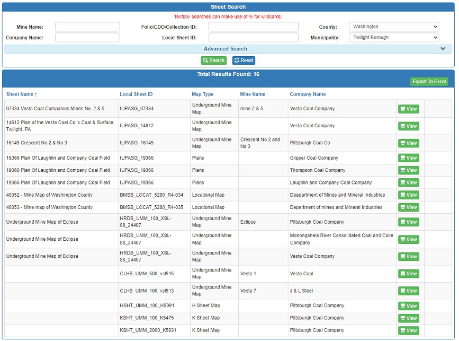Sort by Local Sheet ID column header
The height and width of the screenshot is (341, 459).
click(x=136, y=94)
